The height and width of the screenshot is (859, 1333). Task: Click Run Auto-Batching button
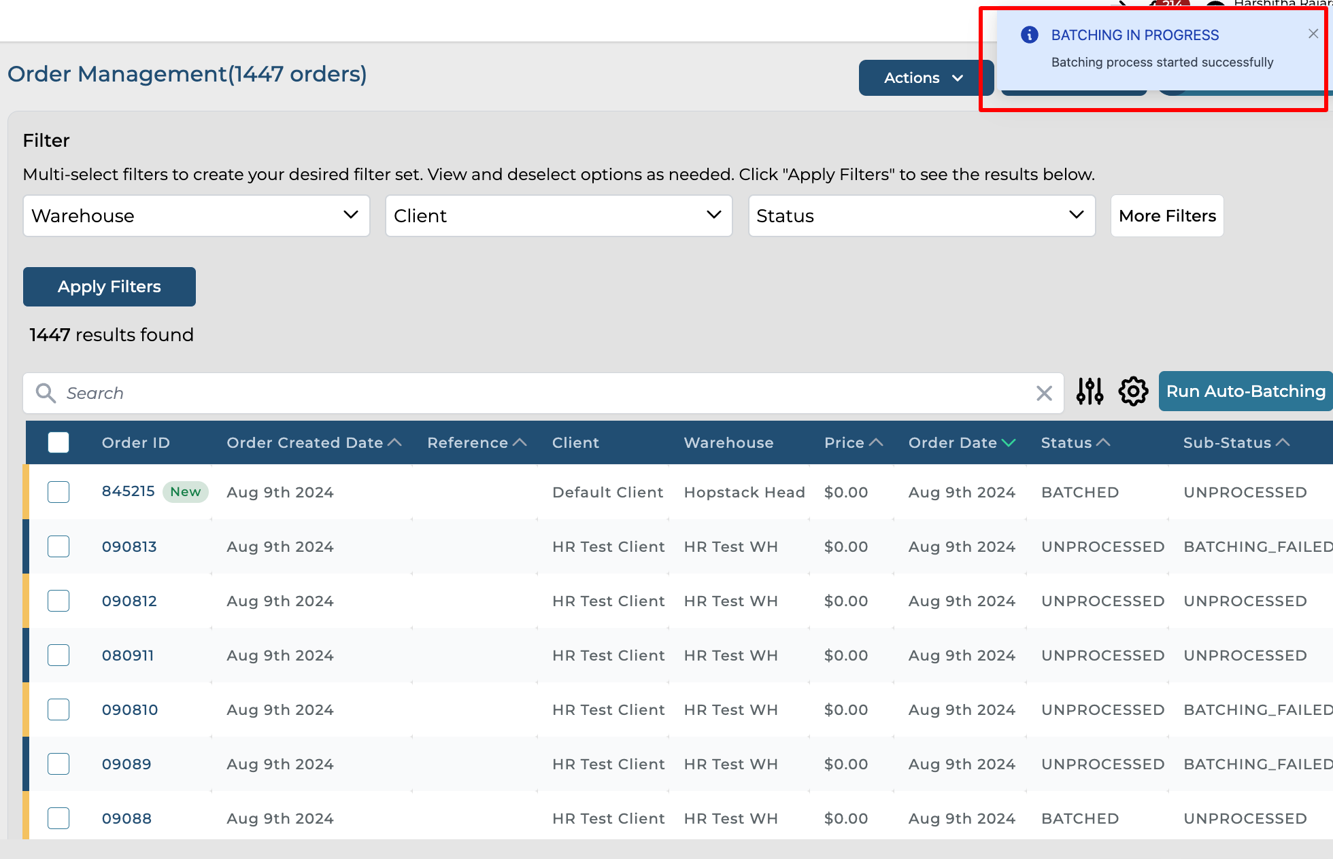click(1245, 391)
